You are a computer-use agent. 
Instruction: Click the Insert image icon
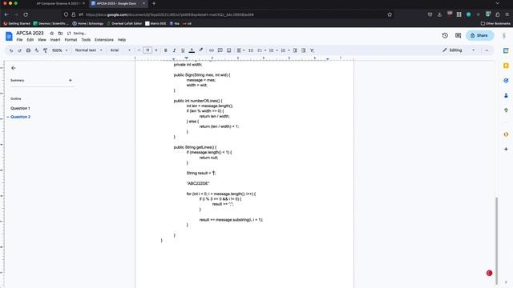click(x=229, y=50)
